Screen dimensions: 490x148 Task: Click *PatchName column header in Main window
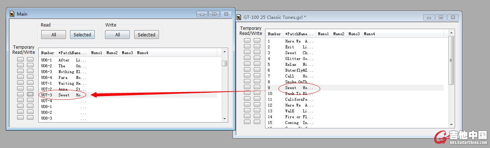click(x=73, y=53)
